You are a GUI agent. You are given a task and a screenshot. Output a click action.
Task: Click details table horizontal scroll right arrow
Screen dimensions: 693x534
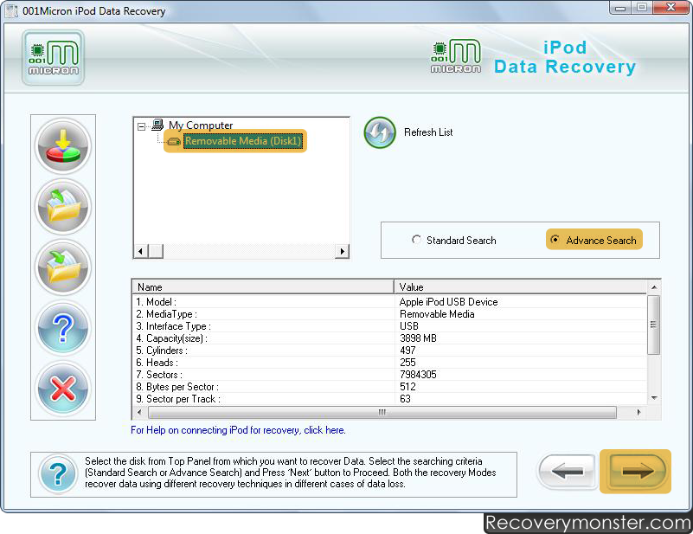tap(638, 412)
